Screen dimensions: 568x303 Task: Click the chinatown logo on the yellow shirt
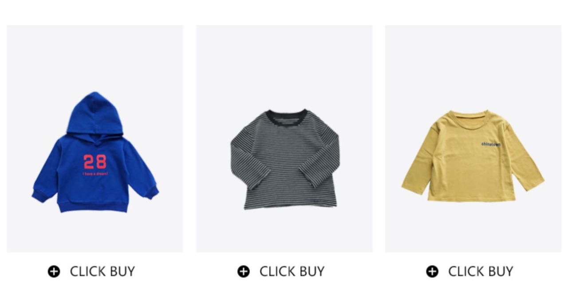pyautogui.click(x=491, y=144)
